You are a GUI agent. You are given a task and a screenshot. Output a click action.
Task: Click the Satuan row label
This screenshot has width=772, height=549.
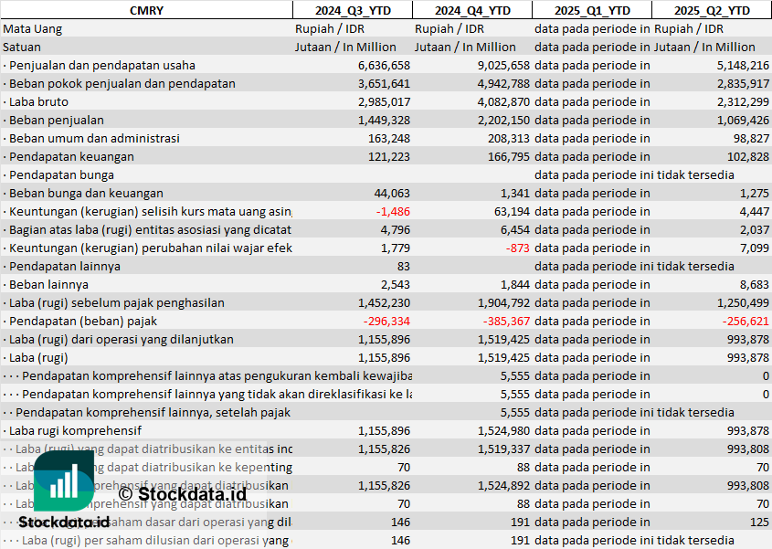[22, 48]
